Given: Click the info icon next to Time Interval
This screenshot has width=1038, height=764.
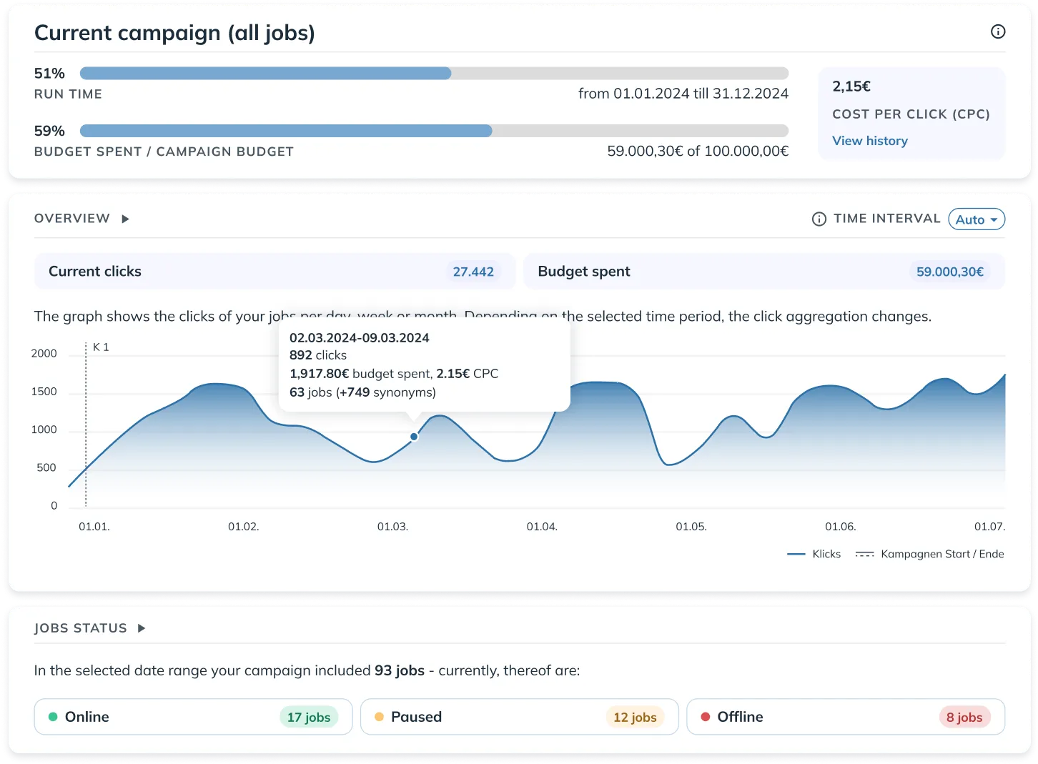Looking at the screenshot, I should coord(819,219).
